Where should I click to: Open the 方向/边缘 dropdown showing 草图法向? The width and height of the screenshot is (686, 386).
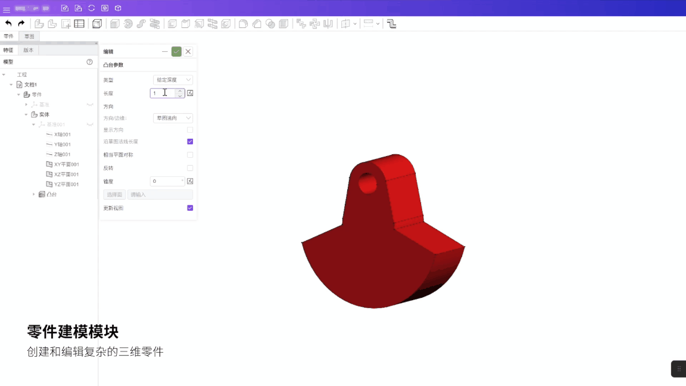pos(173,118)
